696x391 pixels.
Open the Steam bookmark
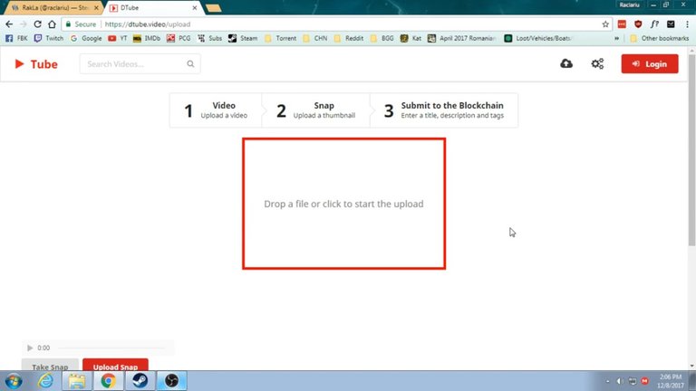[243, 39]
